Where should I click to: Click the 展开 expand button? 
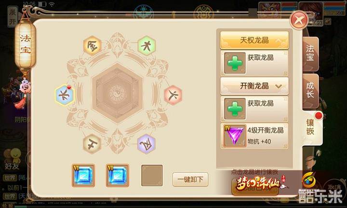(12, 17)
